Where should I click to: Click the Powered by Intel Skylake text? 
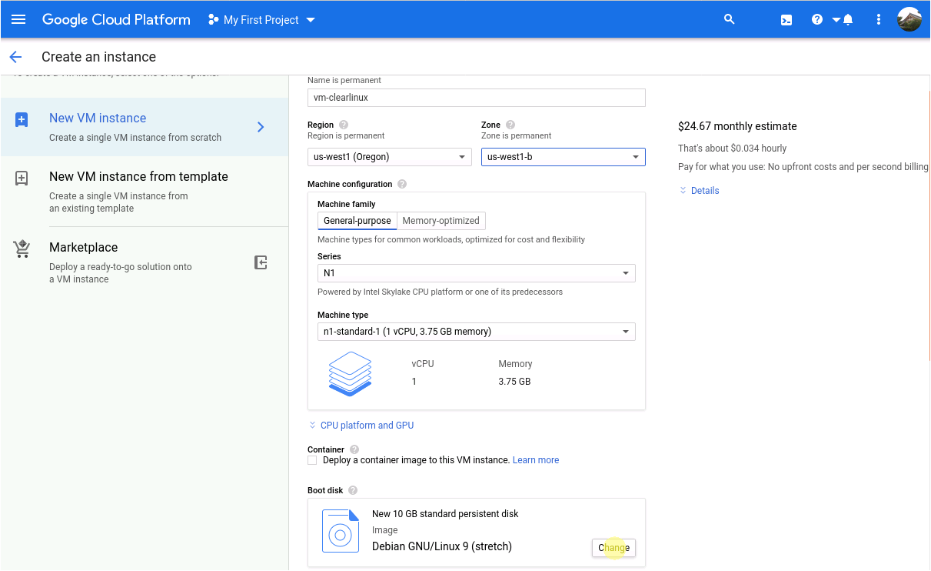[x=440, y=292]
